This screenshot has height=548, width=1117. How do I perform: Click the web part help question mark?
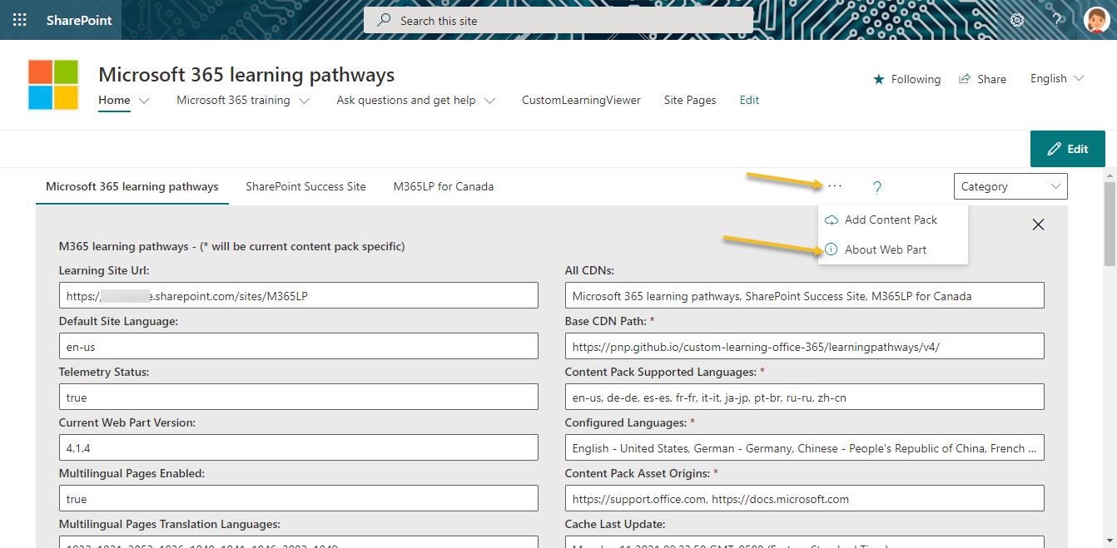click(x=876, y=188)
